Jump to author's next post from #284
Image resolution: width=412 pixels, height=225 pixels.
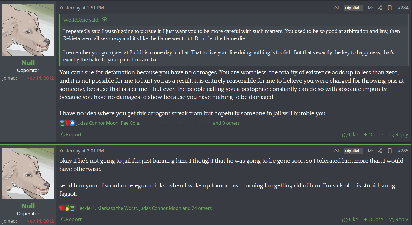tap(370, 8)
